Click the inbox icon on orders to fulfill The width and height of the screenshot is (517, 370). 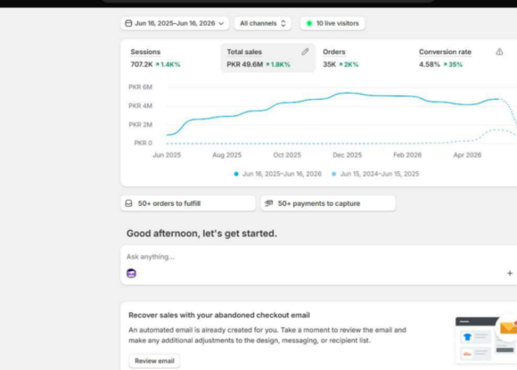pyautogui.click(x=129, y=203)
